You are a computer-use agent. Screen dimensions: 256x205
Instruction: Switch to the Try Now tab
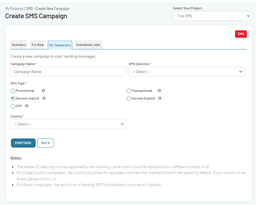click(37, 45)
